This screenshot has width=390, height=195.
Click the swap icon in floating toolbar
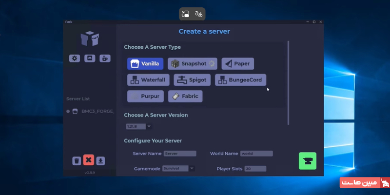pos(185,14)
